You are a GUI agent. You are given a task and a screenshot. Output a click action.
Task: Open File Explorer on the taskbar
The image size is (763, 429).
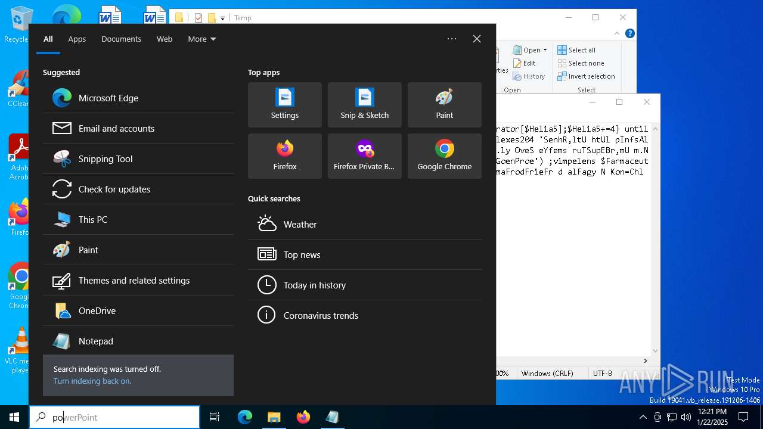click(274, 417)
